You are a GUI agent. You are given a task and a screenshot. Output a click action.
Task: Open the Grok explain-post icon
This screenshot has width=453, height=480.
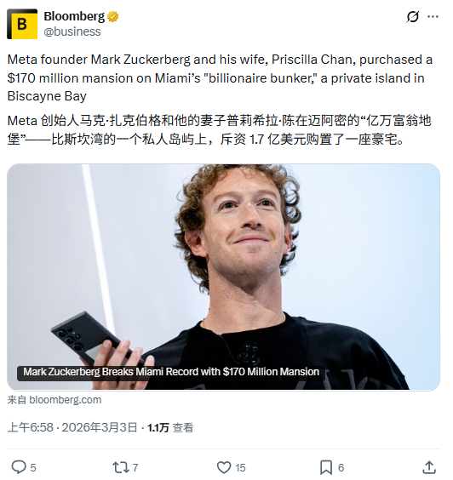point(413,16)
